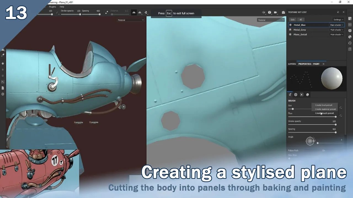
Task: Select the Stencil properties tab icon
Action: pos(301,95)
